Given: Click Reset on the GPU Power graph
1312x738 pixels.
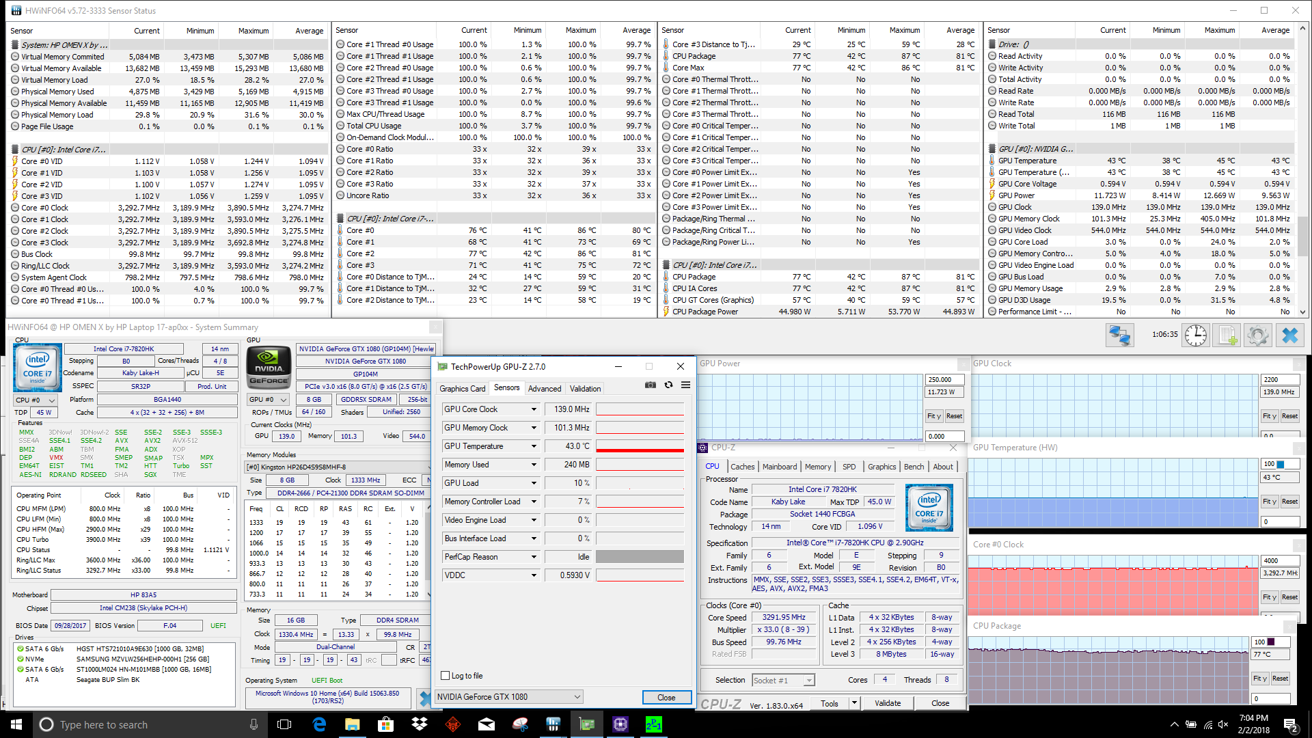Looking at the screenshot, I should 954,416.
